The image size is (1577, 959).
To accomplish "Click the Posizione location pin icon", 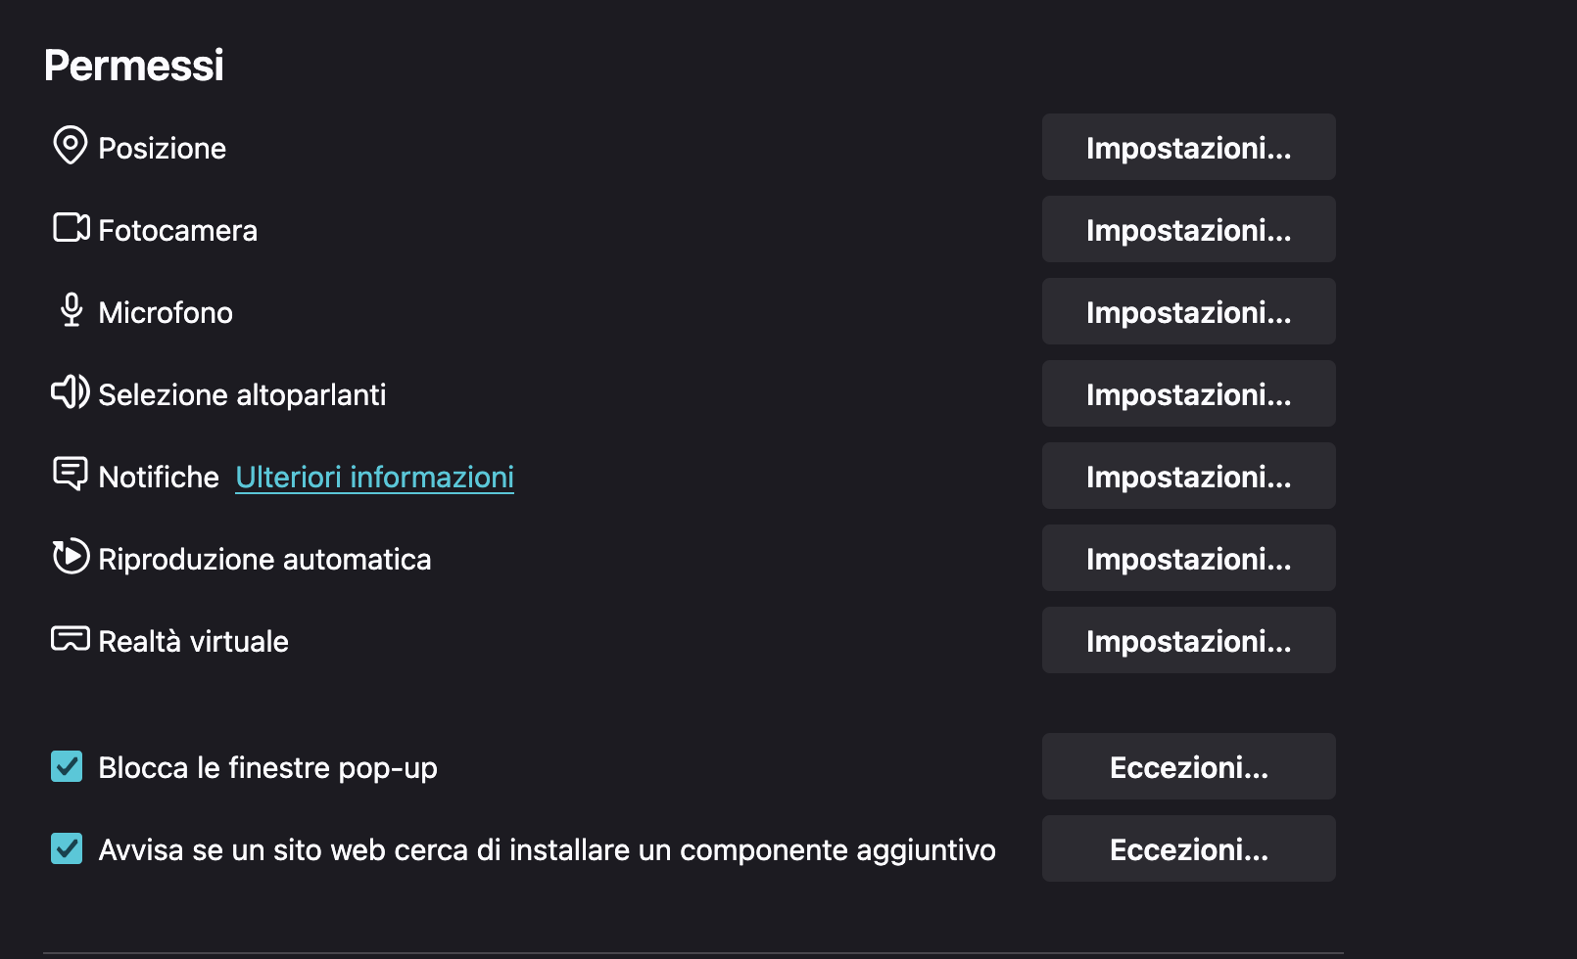I will click(70, 146).
